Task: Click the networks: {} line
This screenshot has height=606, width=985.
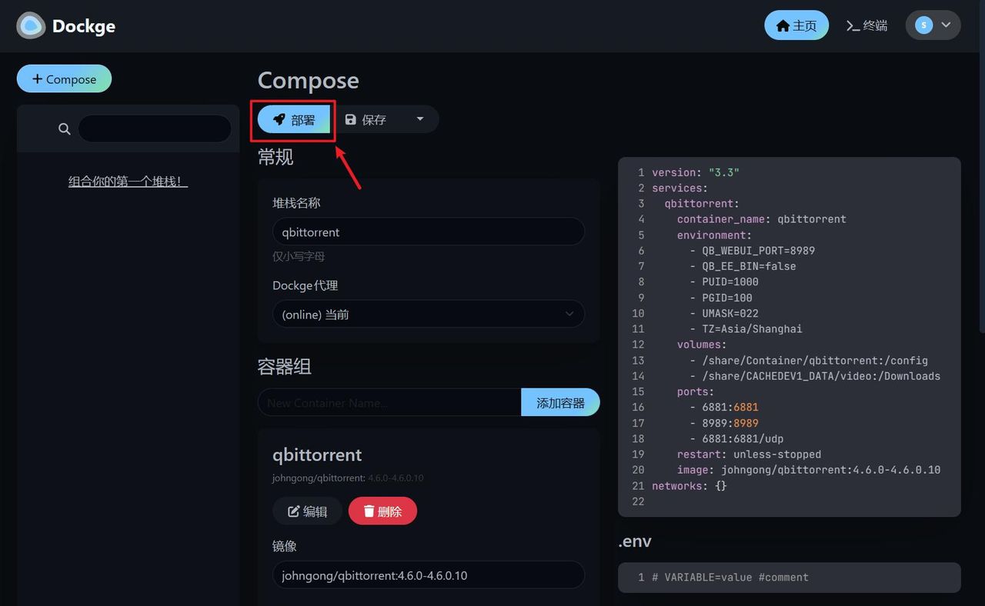Action: (x=689, y=485)
